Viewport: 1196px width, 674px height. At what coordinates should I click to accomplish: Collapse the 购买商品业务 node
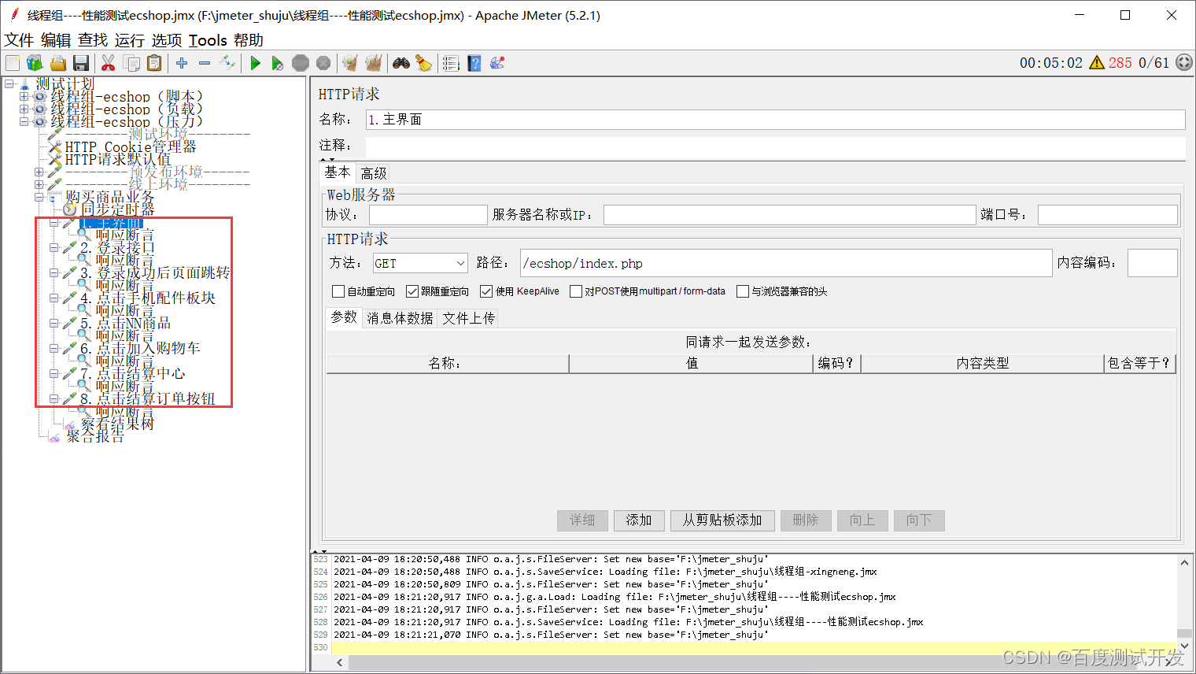tap(39, 197)
